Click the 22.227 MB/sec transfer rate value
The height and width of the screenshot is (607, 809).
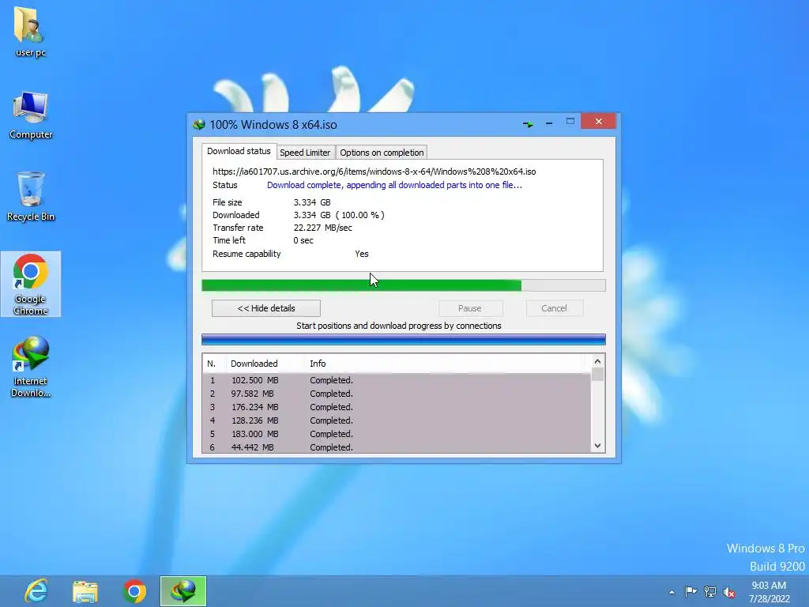(323, 228)
